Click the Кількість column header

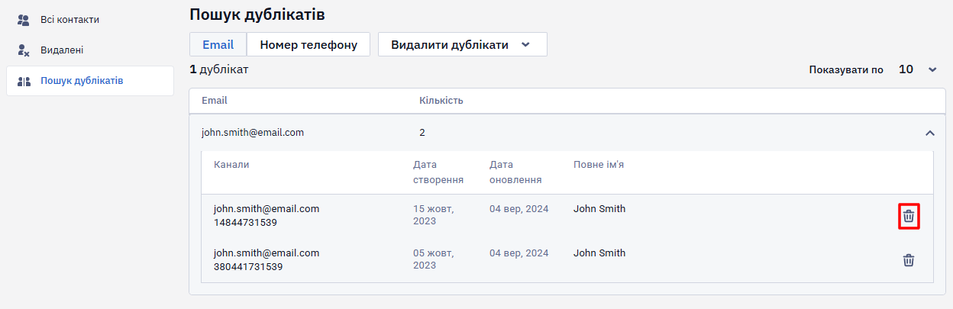tap(441, 101)
